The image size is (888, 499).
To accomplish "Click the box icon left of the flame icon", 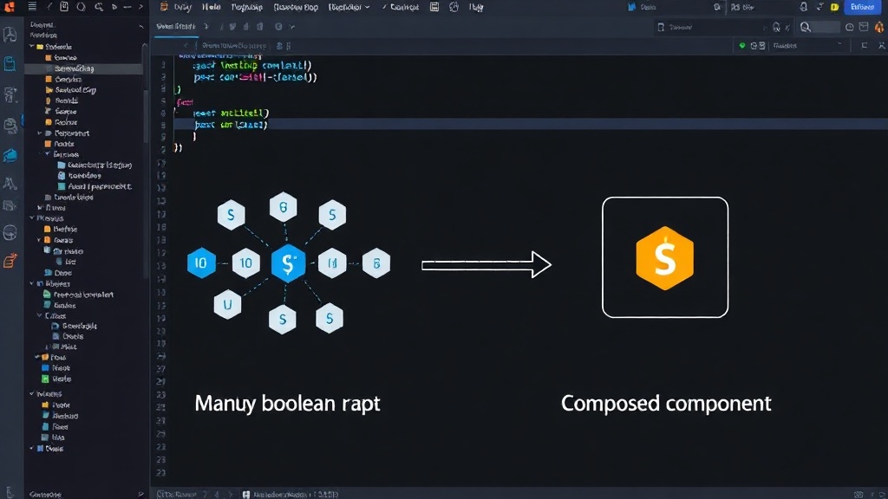I will pos(864,27).
